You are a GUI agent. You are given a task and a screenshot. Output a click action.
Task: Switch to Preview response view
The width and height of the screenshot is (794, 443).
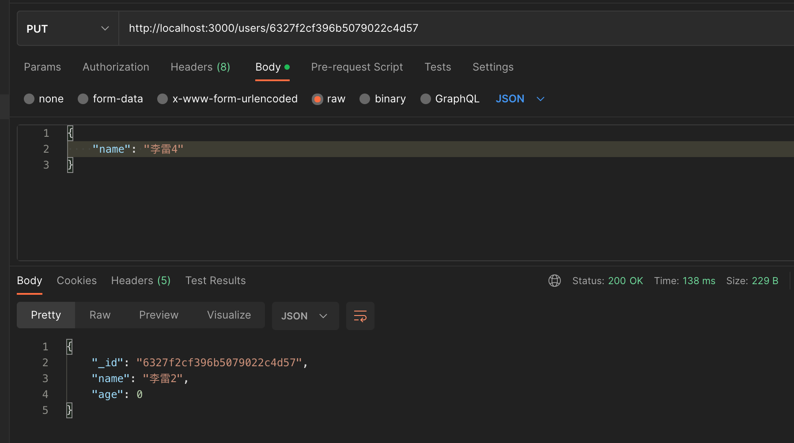[x=159, y=315]
